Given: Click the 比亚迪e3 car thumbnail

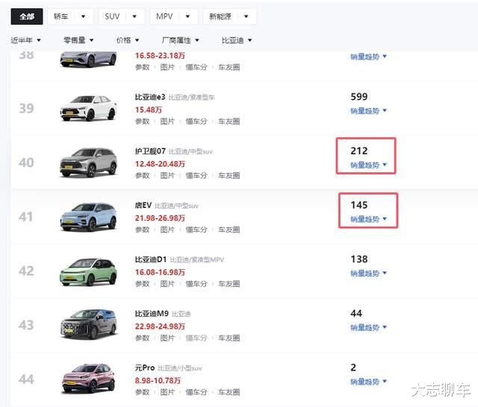Looking at the screenshot, I should coord(88,108).
